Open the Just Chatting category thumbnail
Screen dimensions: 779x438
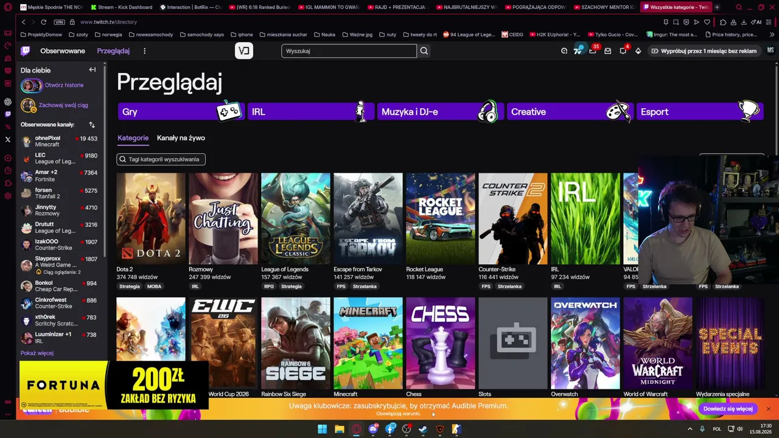coord(223,218)
